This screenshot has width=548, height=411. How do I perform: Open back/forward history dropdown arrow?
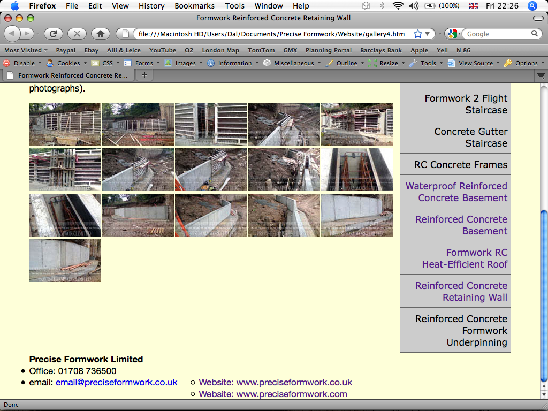[x=38, y=34]
